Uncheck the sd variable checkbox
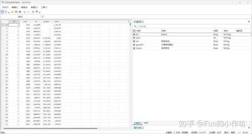Image resolution: width=252 pixels, height=134 pixels. [x=134, y=41]
